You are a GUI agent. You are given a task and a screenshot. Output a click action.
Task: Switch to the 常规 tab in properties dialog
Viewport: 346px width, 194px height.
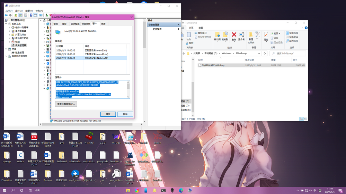pos(56,24)
